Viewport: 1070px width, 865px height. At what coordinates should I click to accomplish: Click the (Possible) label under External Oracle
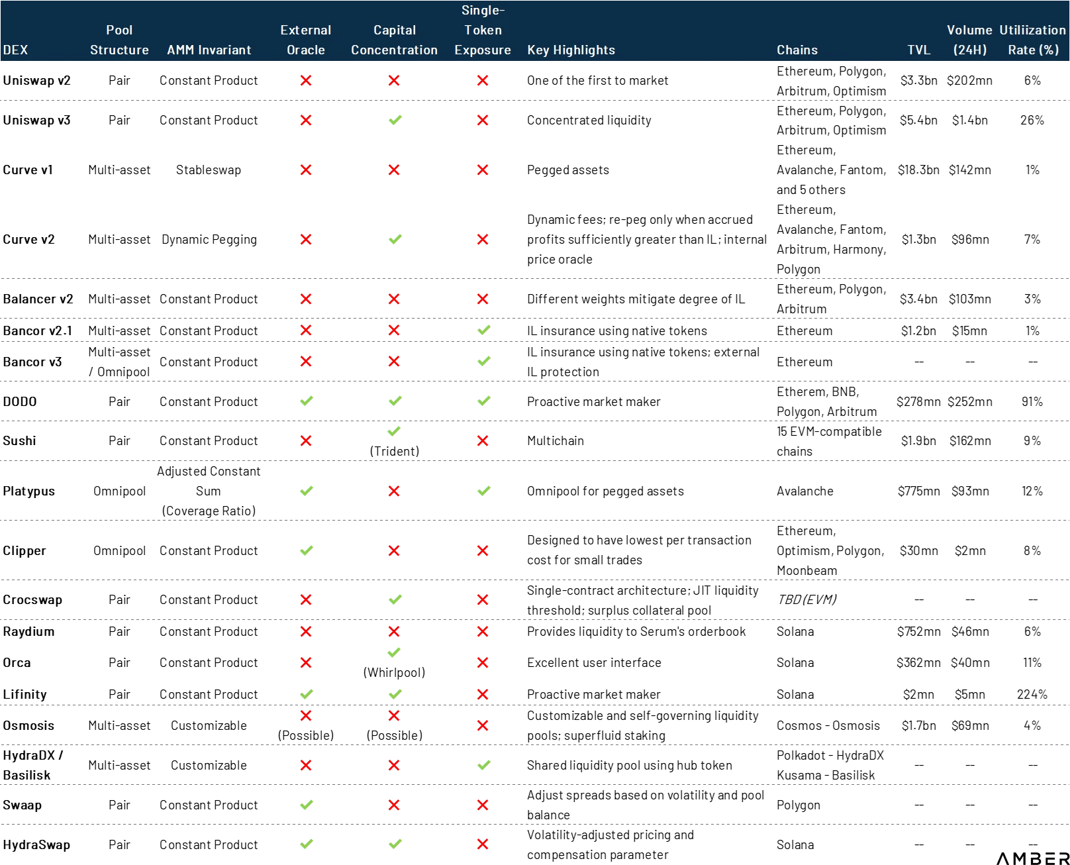[306, 735]
